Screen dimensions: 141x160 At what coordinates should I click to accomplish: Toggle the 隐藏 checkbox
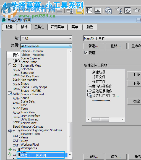(x=86, y=53)
